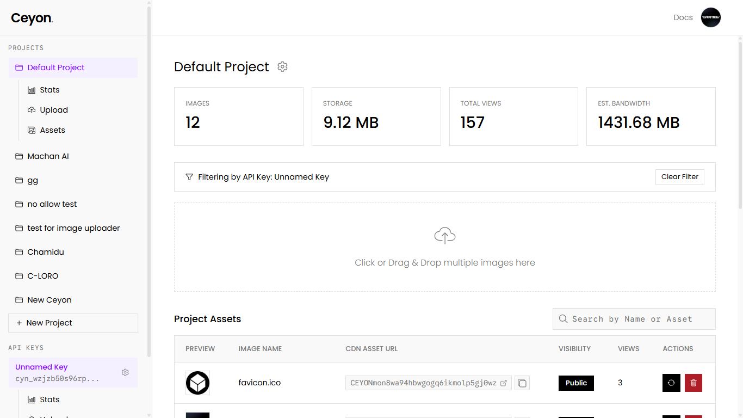Clear the API key filter
The image size is (743, 418).
[x=680, y=177]
